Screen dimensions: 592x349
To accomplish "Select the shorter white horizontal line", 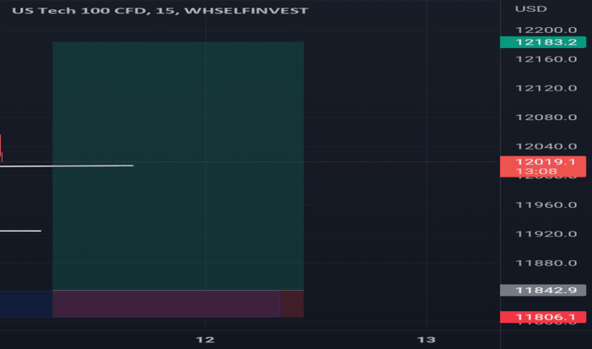I will (x=20, y=230).
